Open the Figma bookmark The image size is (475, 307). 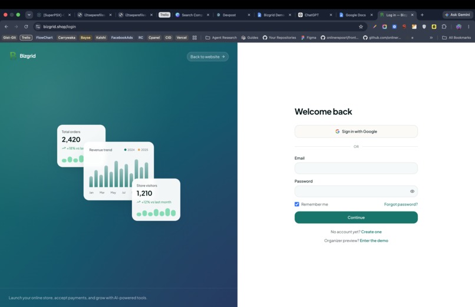coord(309,38)
